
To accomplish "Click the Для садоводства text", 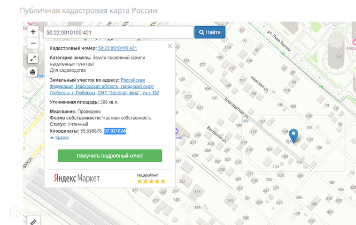I will click(x=68, y=70).
